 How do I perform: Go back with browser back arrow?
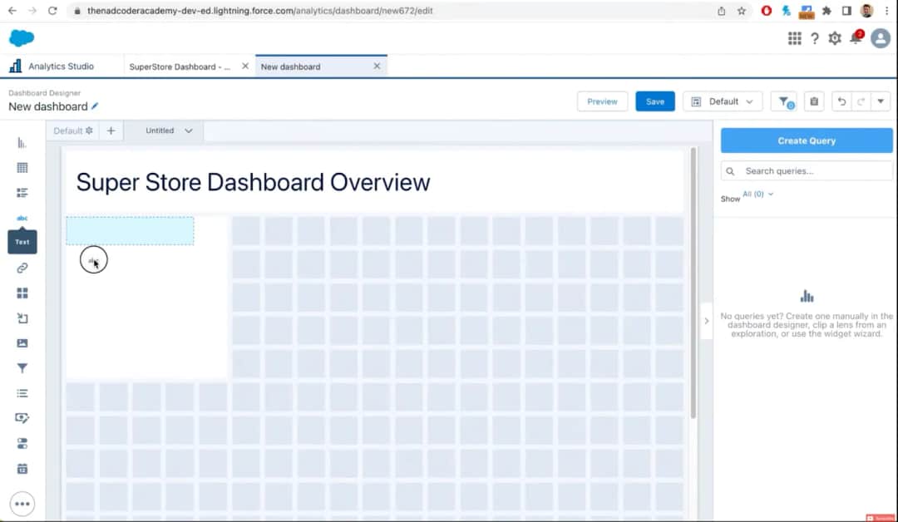pyautogui.click(x=12, y=11)
